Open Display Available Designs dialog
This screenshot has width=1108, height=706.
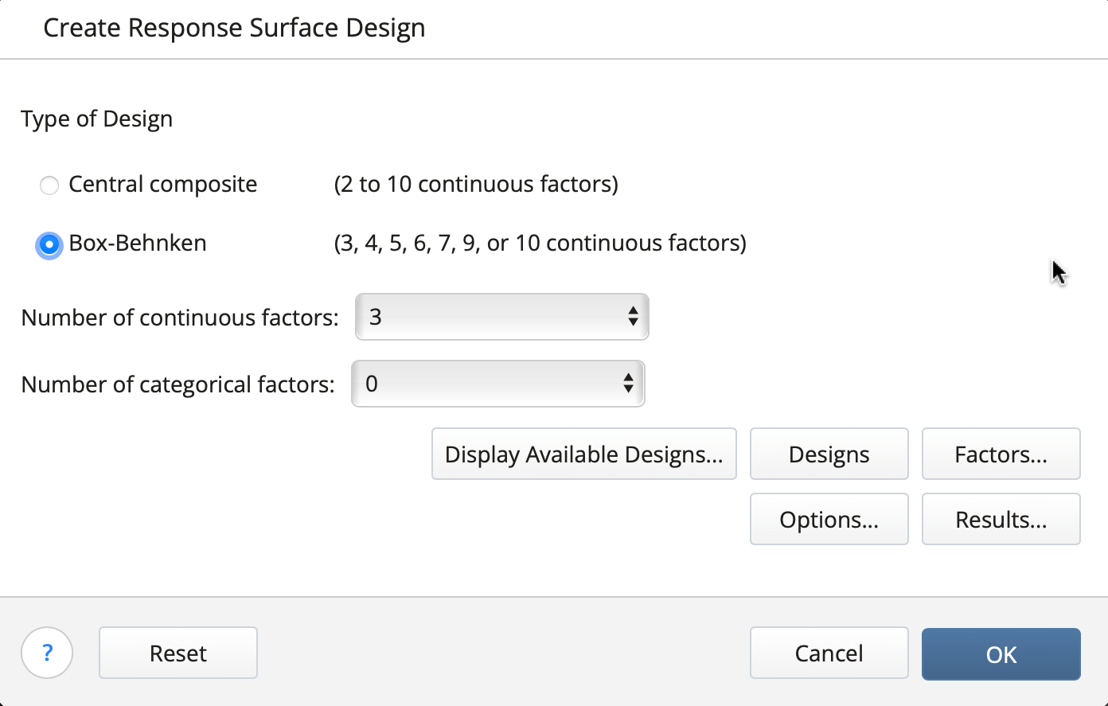583,454
